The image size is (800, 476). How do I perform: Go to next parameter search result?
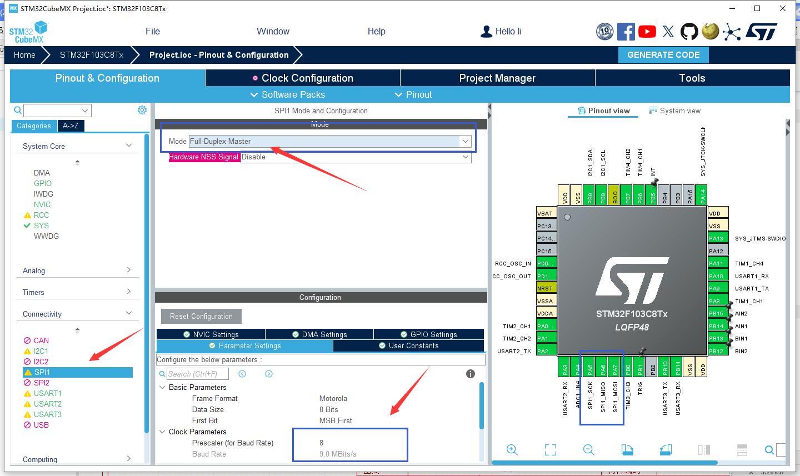[269, 374]
